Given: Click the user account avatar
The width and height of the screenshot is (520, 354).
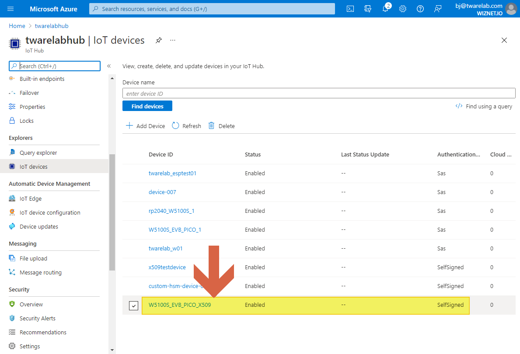Looking at the screenshot, I should pos(511,9).
